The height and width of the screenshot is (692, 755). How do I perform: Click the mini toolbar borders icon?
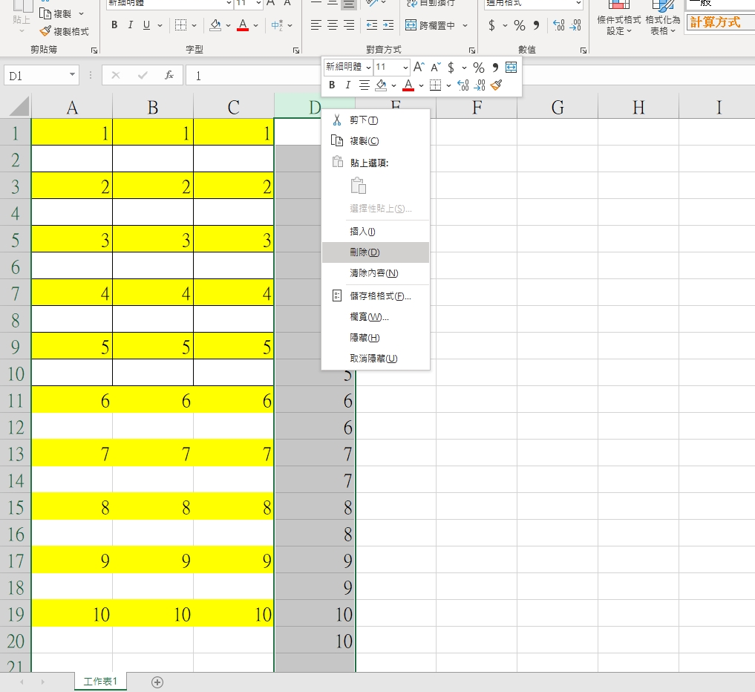(435, 85)
